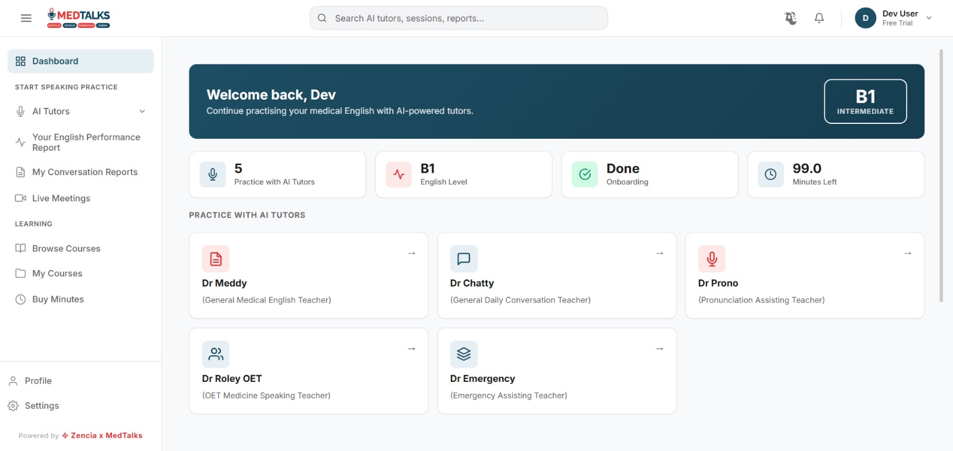This screenshot has width=953, height=451.
Task: Click the page vertical scrollbar
Action: point(941,176)
